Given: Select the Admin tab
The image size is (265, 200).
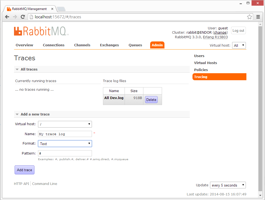Looking at the screenshot, I should pyautogui.click(x=157, y=45).
